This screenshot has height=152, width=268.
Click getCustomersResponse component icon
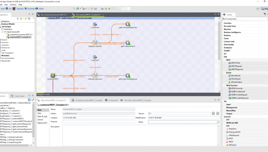click(x=128, y=76)
